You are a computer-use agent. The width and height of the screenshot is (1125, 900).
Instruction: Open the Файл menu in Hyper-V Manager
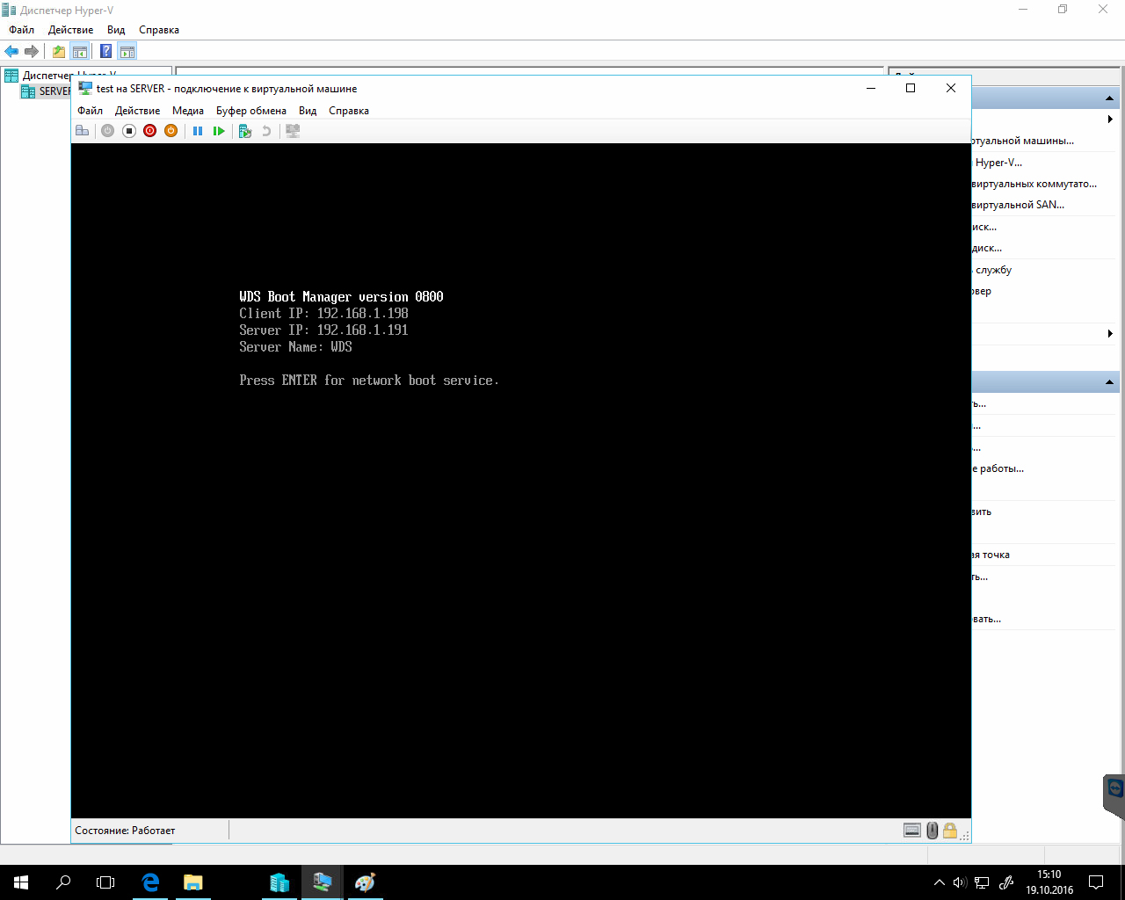22,30
